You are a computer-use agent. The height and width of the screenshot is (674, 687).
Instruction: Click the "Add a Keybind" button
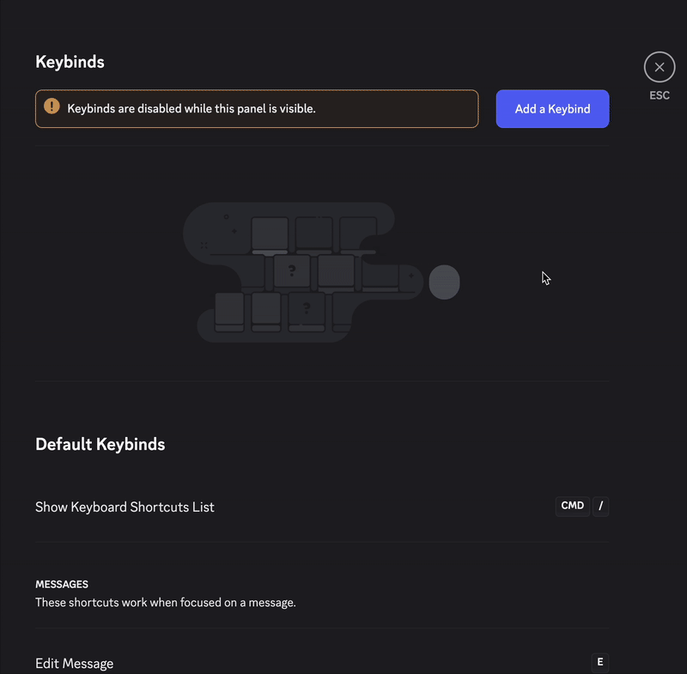(x=552, y=109)
